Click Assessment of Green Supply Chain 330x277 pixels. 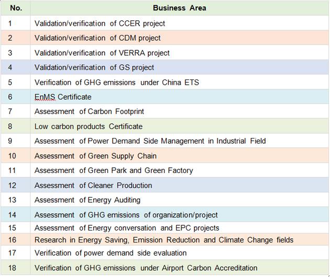tap(95, 156)
